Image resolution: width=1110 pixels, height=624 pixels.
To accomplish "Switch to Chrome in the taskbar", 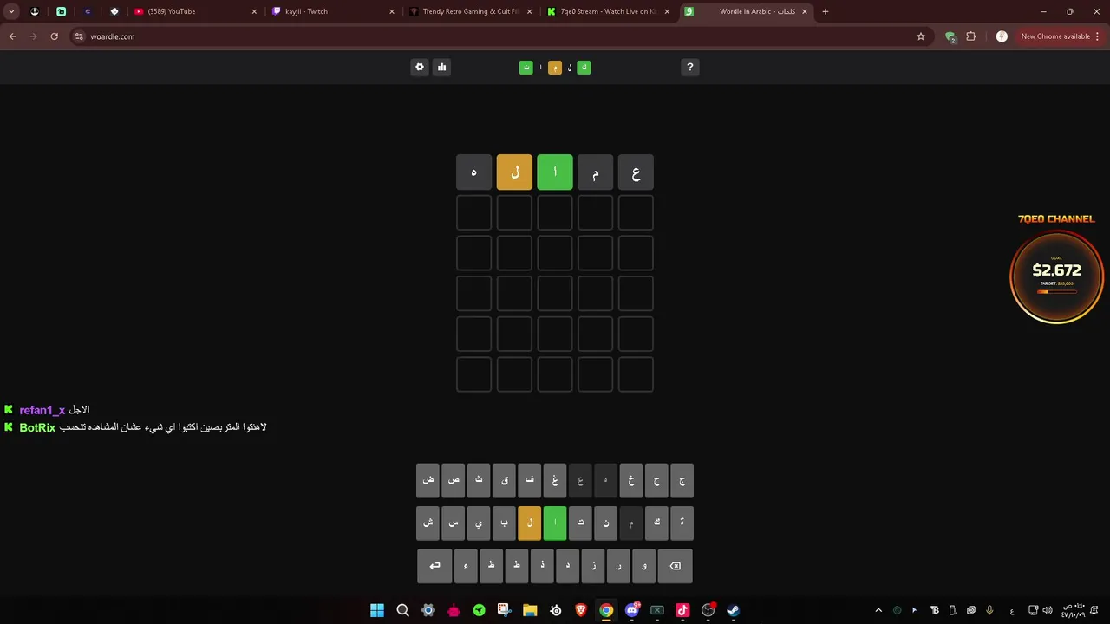I will 606,610.
